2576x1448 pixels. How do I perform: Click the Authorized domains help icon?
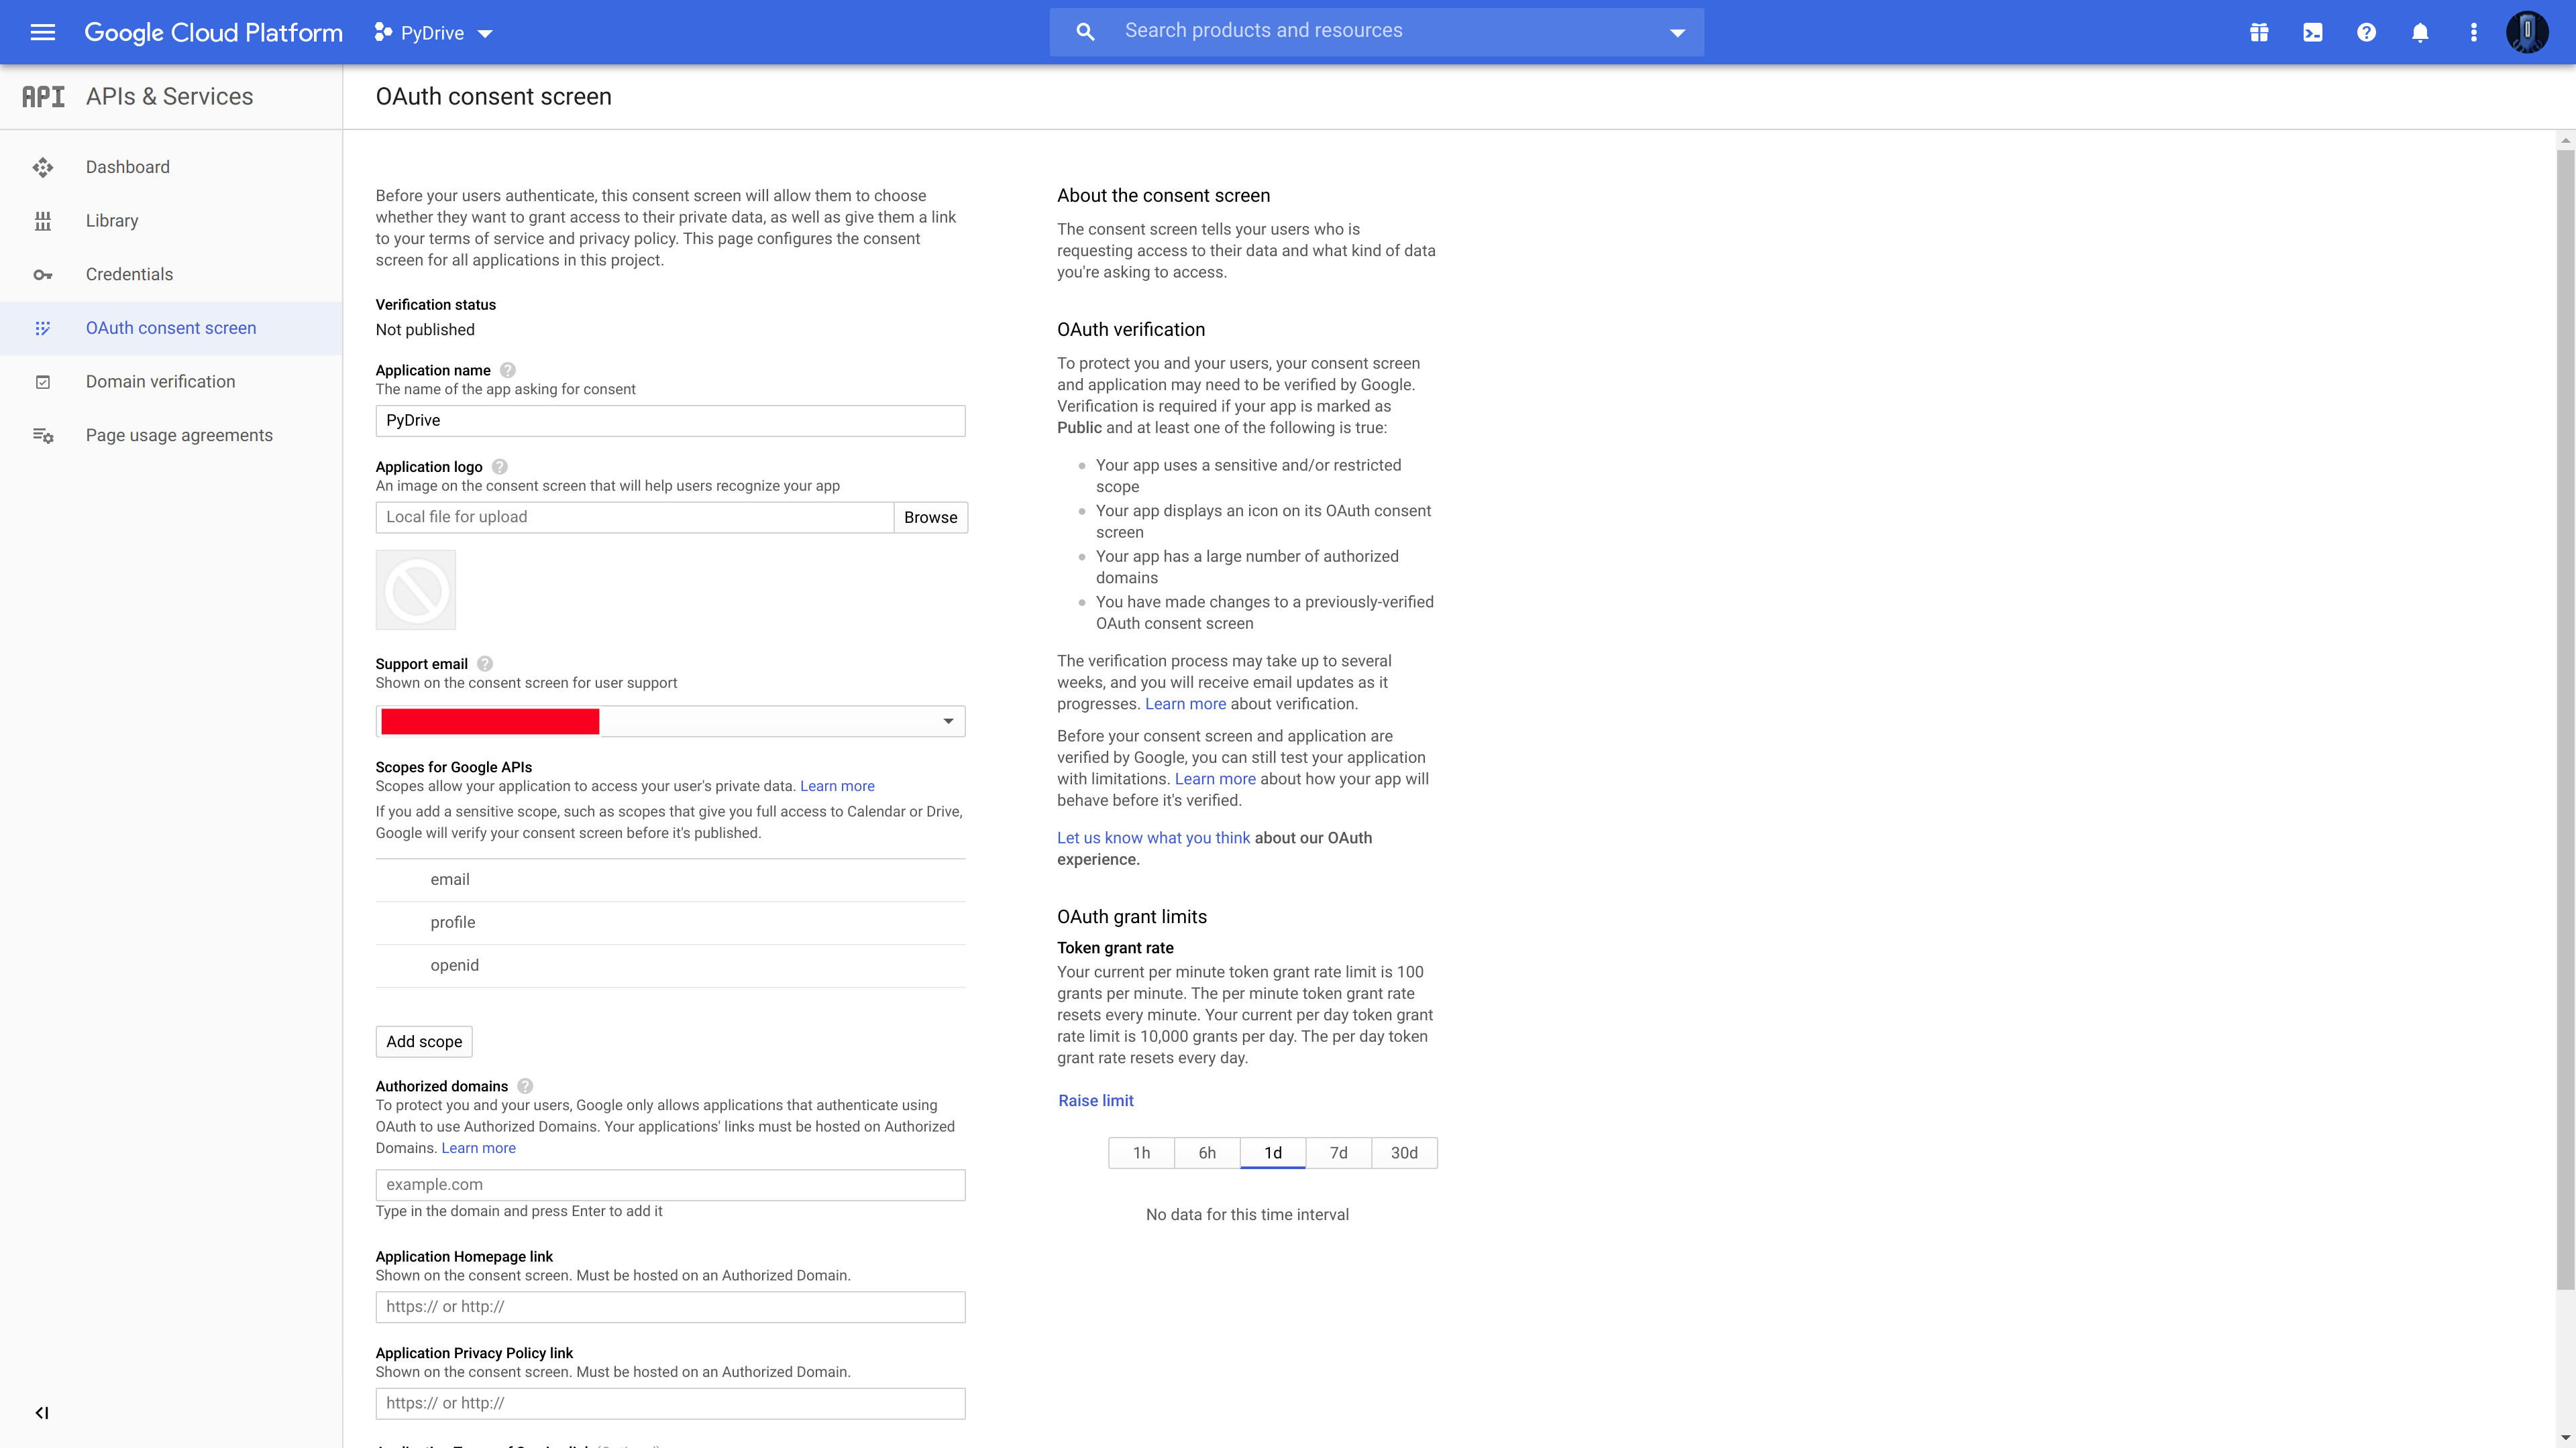tap(525, 1086)
